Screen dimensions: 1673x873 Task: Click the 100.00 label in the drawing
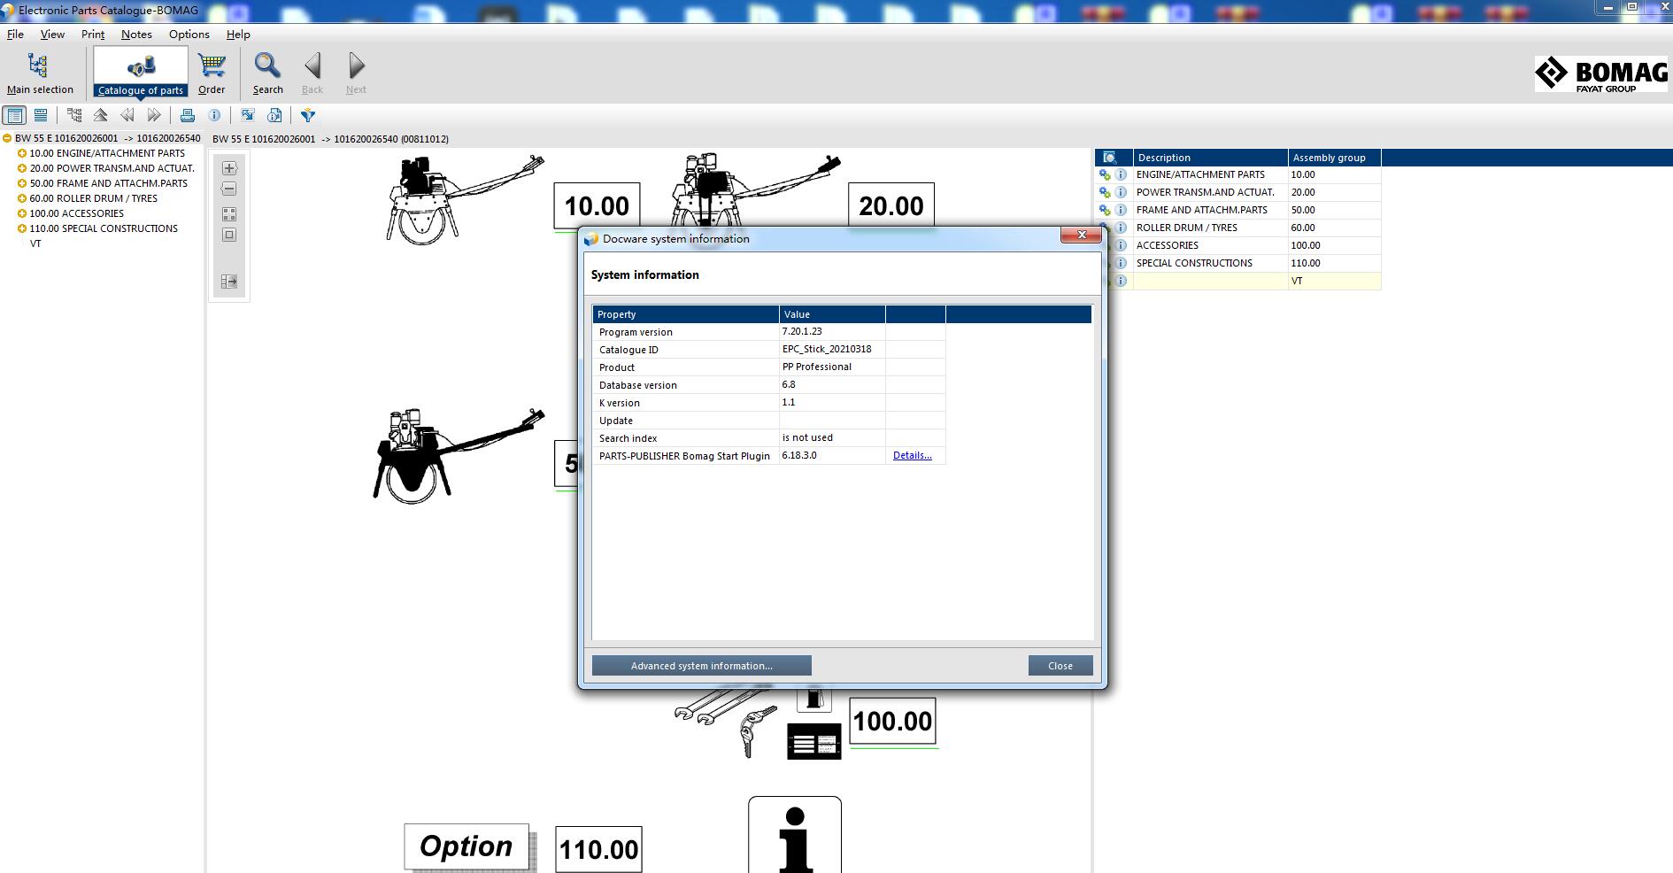892,722
